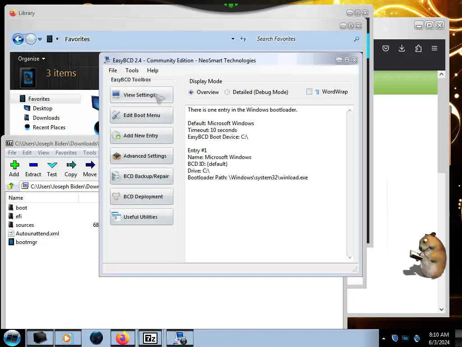Open EasyBCD Tools menu

[132, 70]
